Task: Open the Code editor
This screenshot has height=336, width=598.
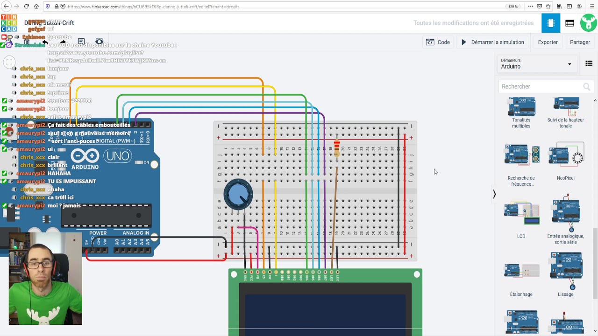Action: coord(438,42)
